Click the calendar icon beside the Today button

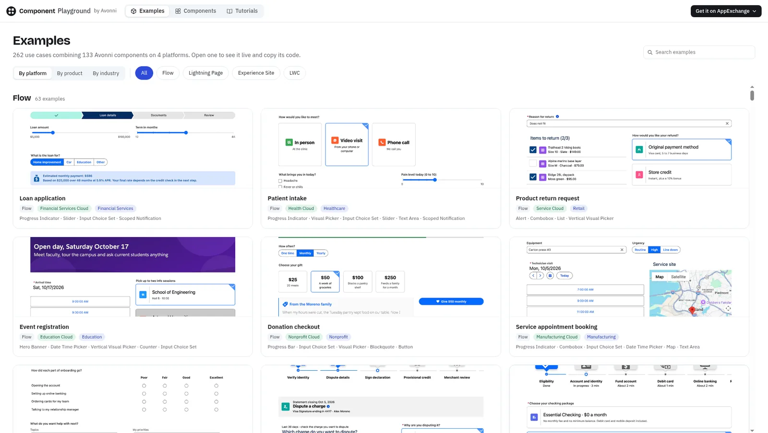pos(550,275)
